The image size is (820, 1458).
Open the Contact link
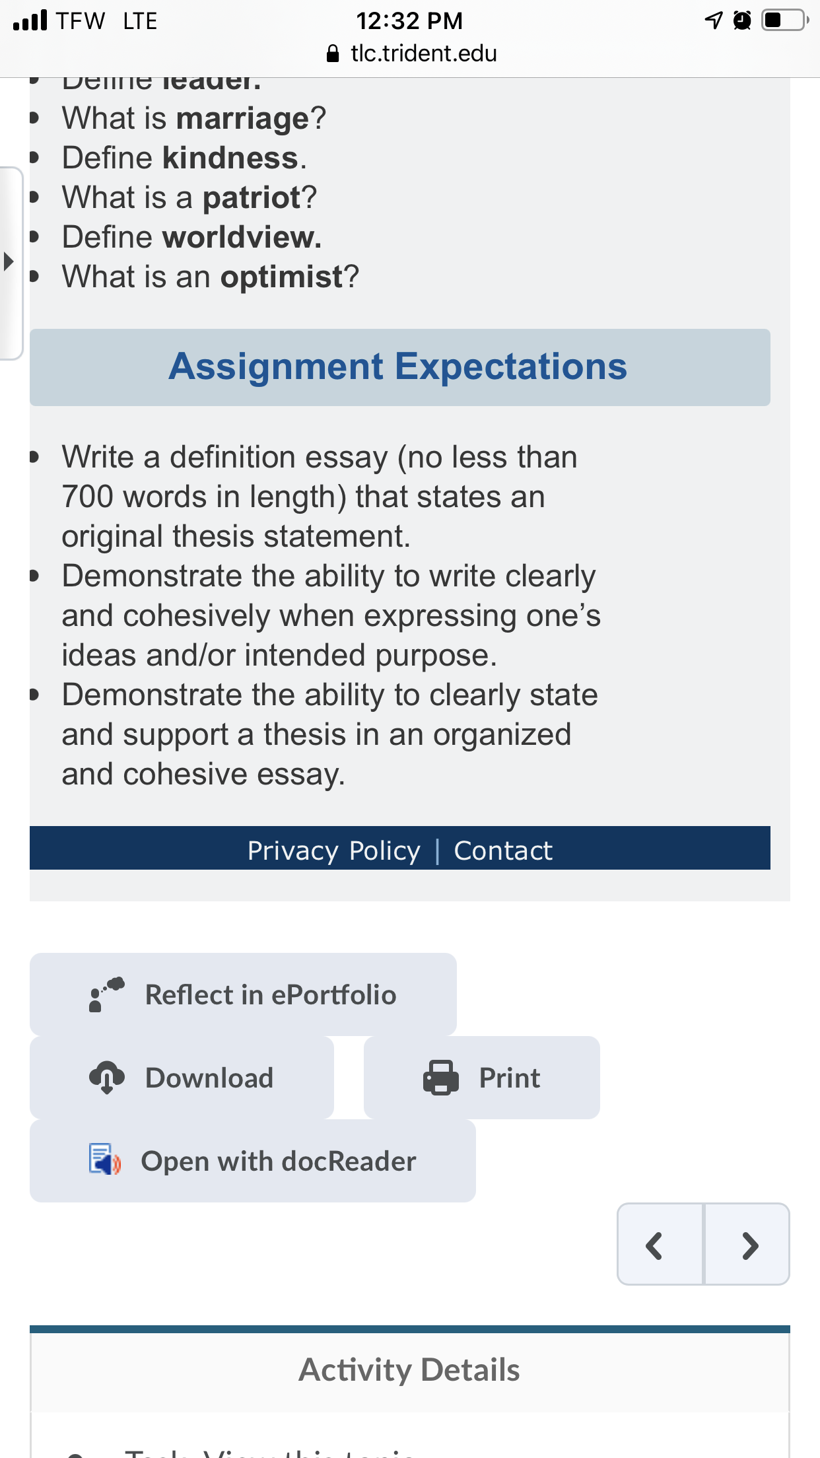click(503, 850)
